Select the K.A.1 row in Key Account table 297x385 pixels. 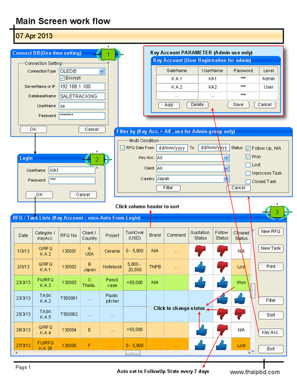point(217,79)
